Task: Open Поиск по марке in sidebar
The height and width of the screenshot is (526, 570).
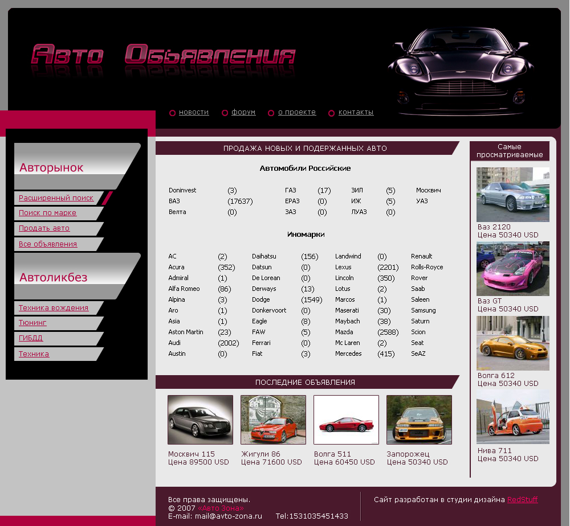Action: [x=48, y=213]
